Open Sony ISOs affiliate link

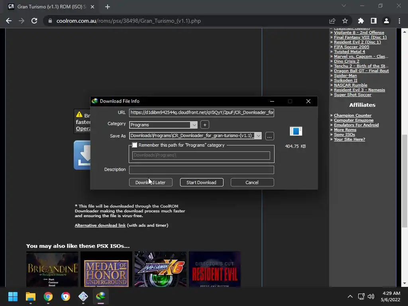point(344,135)
